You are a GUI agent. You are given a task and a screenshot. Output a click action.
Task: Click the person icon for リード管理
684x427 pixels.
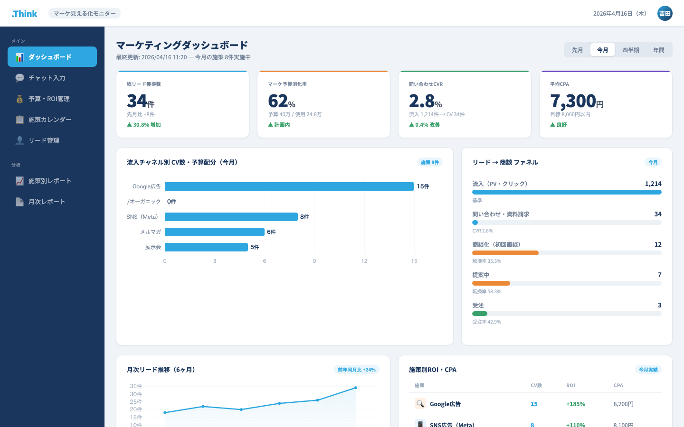pos(19,140)
